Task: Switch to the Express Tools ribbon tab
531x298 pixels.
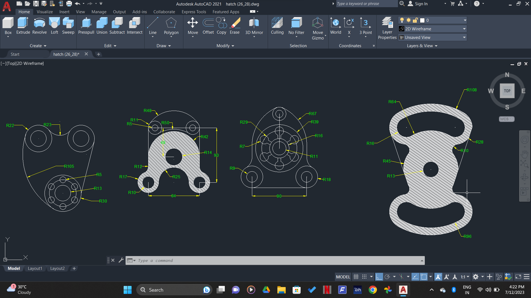Action: (194, 12)
